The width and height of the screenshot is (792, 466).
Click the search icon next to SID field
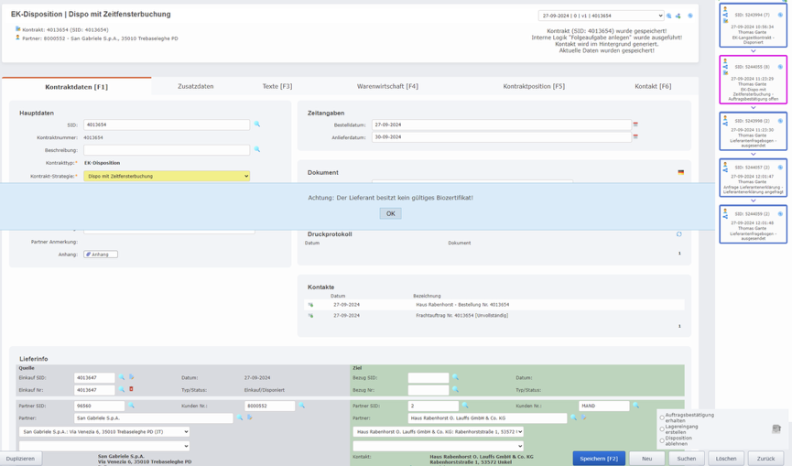tap(257, 125)
